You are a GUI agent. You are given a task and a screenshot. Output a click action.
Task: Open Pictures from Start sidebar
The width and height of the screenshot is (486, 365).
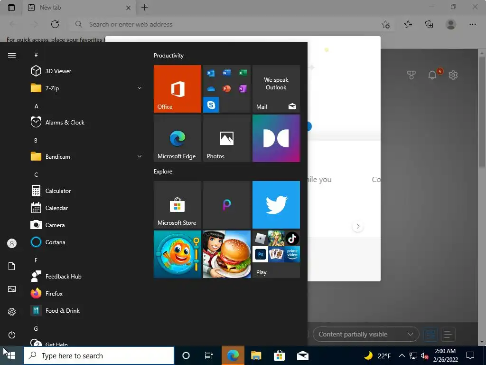tap(12, 289)
